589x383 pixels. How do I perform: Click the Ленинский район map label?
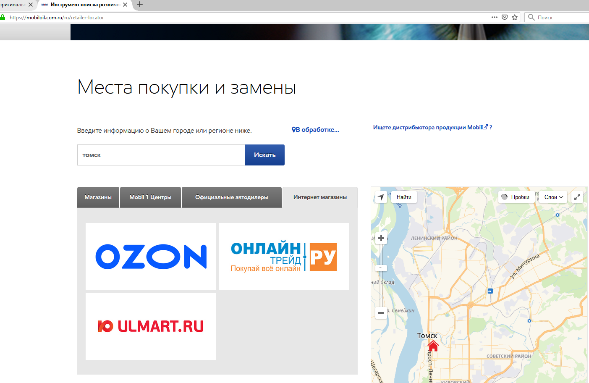pos(434,238)
